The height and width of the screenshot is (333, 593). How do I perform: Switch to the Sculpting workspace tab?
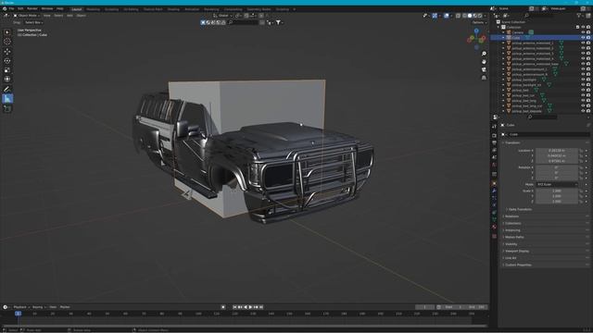pos(111,9)
